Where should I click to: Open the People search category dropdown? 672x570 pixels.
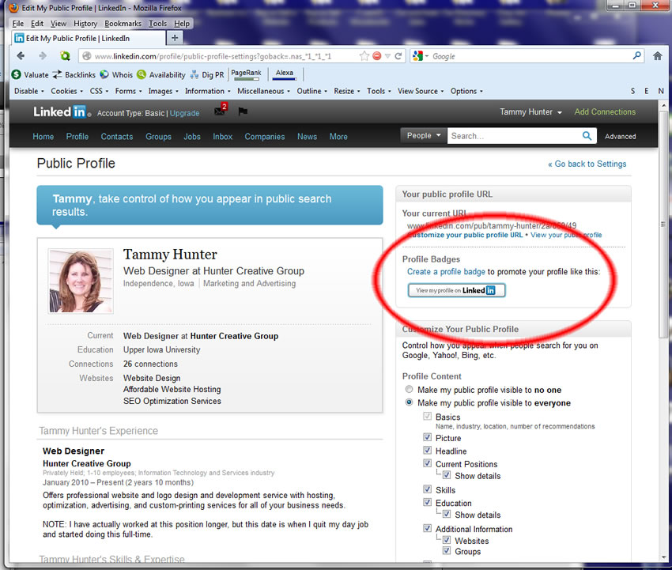(422, 135)
